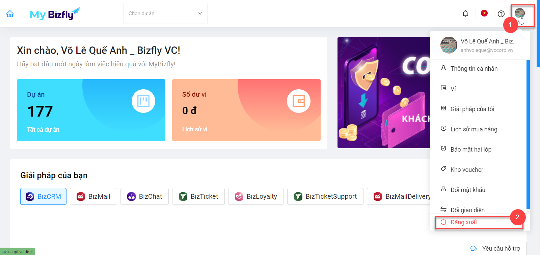Go to the home icon

point(10,14)
